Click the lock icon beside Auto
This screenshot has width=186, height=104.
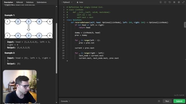click(78, 2)
